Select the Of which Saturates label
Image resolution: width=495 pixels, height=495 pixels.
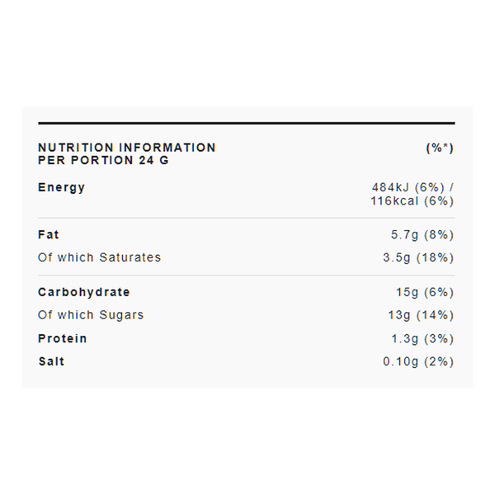point(100,257)
